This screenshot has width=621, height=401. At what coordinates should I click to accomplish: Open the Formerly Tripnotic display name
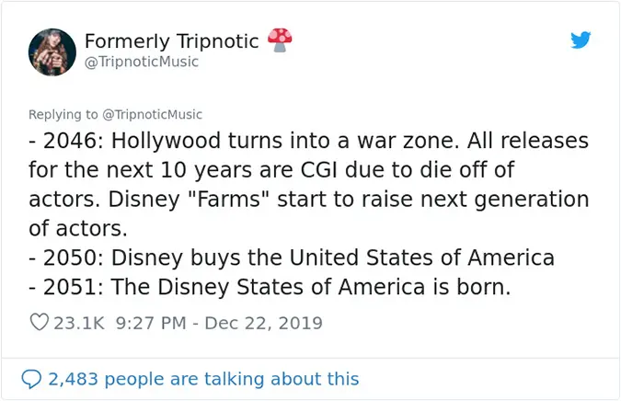click(x=172, y=41)
